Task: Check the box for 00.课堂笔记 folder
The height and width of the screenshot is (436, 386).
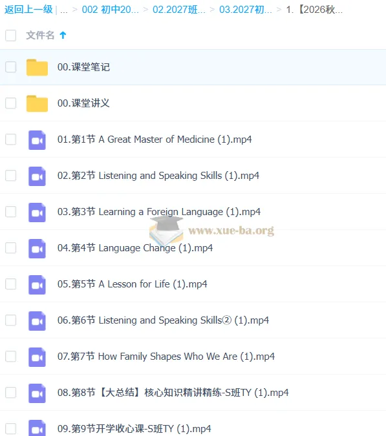Action: pyautogui.click(x=11, y=67)
